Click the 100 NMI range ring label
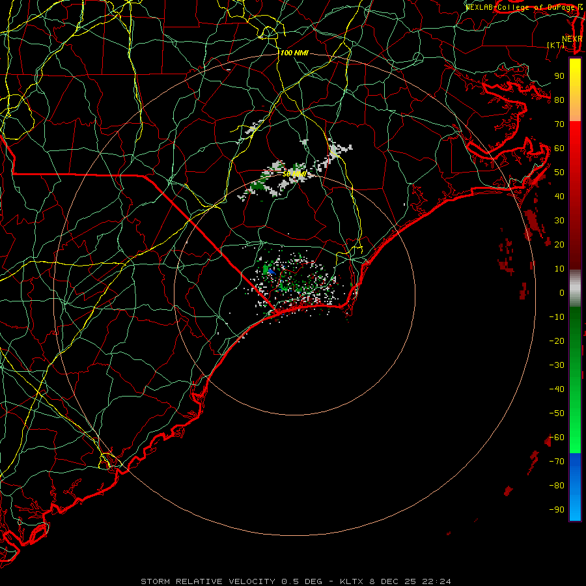This screenshot has height=586, width=586. click(294, 53)
